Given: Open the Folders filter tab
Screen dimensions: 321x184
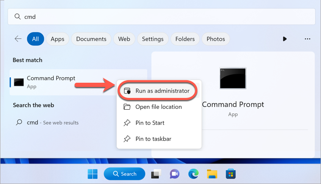Looking at the screenshot, I should coord(185,39).
